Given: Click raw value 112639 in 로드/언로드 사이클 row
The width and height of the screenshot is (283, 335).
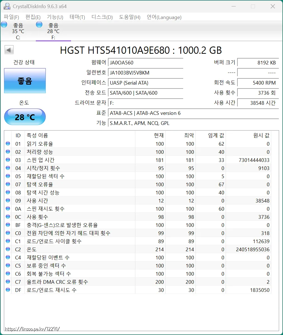Looking at the screenshot, I should (261, 241).
